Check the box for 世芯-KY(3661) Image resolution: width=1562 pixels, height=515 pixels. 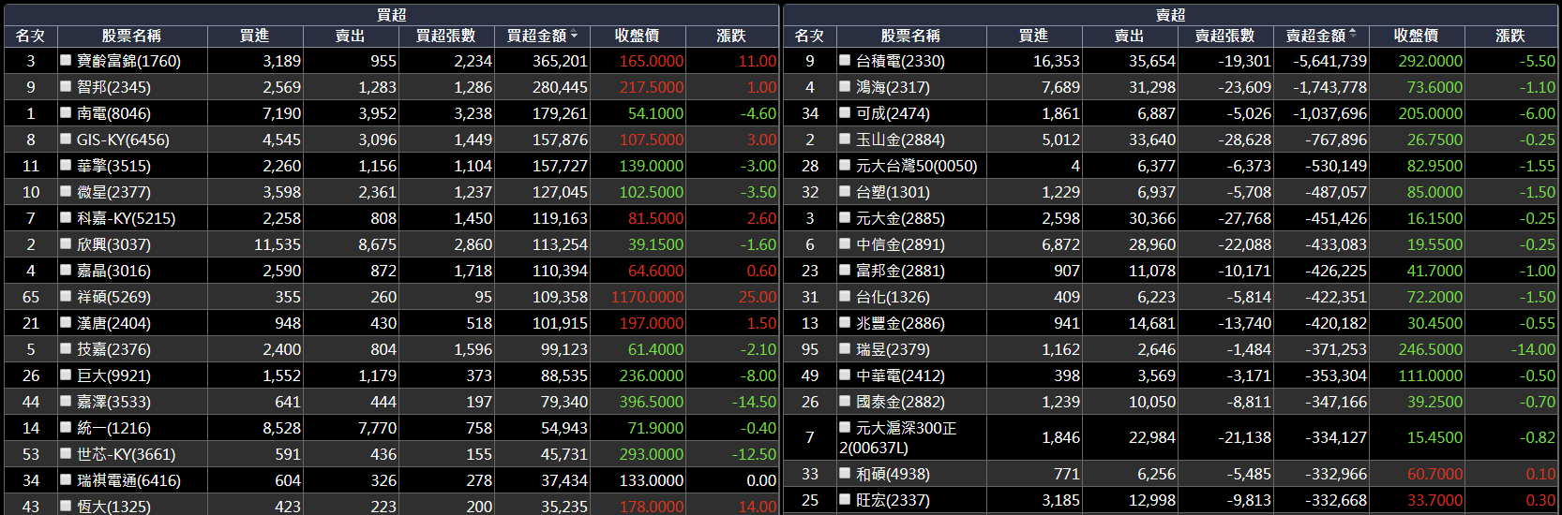point(66,453)
